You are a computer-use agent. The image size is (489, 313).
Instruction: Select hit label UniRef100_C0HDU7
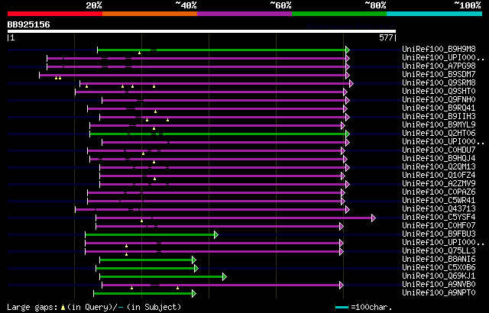click(x=439, y=150)
